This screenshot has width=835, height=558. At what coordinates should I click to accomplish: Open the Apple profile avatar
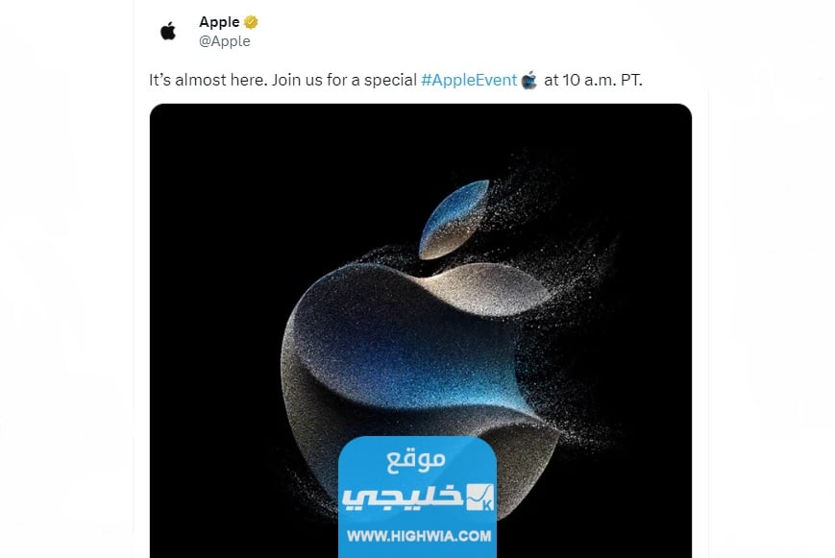click(x=168, y=31)
